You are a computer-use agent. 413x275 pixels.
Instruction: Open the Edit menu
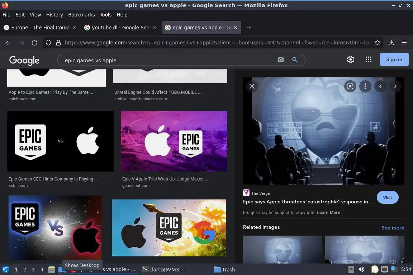[x=20, y=15]
